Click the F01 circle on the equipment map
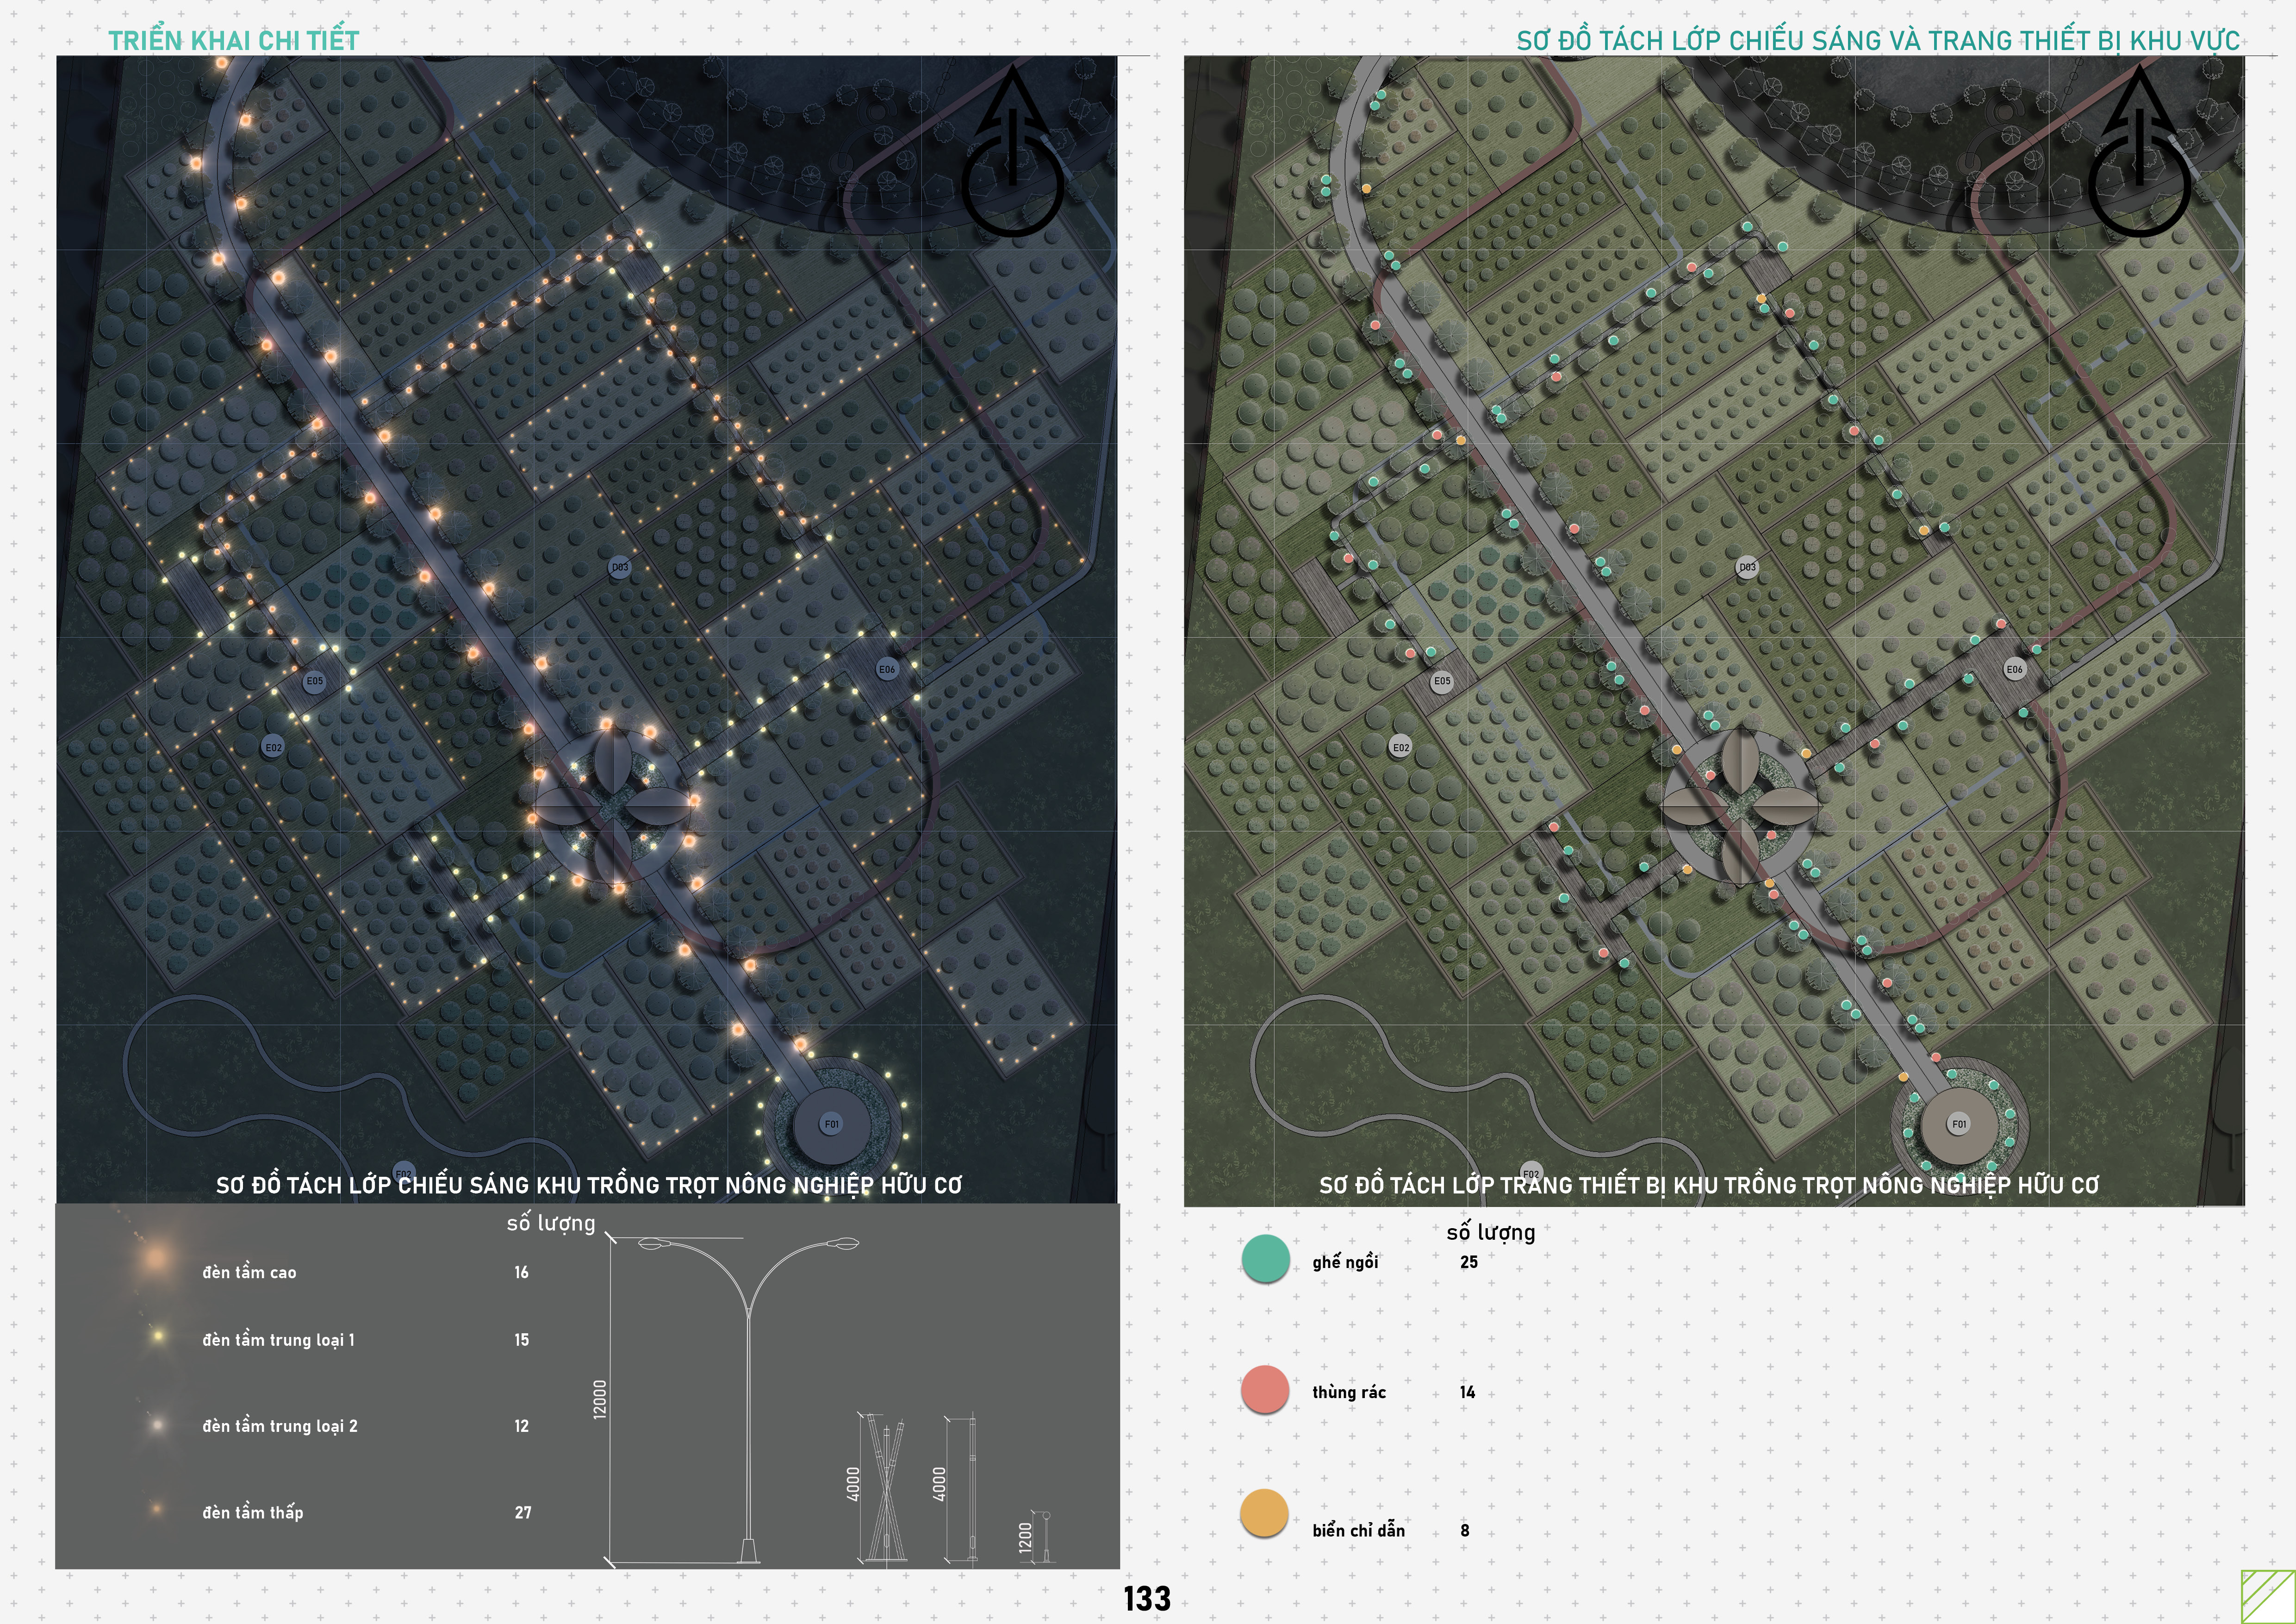 coord(1959,1124)
